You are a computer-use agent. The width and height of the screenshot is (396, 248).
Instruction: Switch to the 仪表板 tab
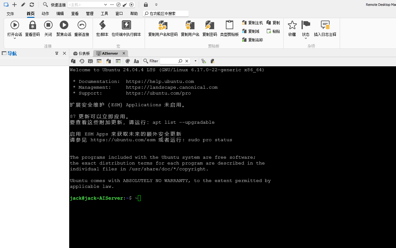pyautogui.click(x=81, y=53)
